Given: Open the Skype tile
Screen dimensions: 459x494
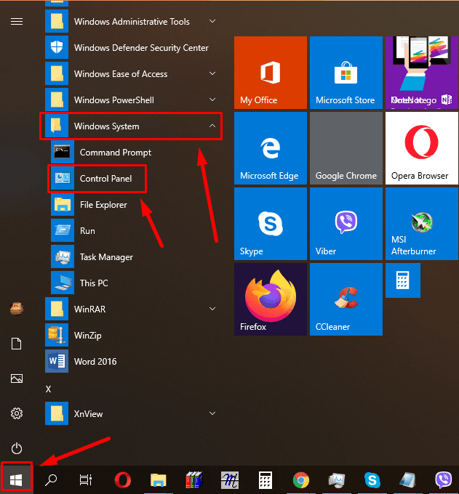Looking at the screenshot, I should coord(271,224).
